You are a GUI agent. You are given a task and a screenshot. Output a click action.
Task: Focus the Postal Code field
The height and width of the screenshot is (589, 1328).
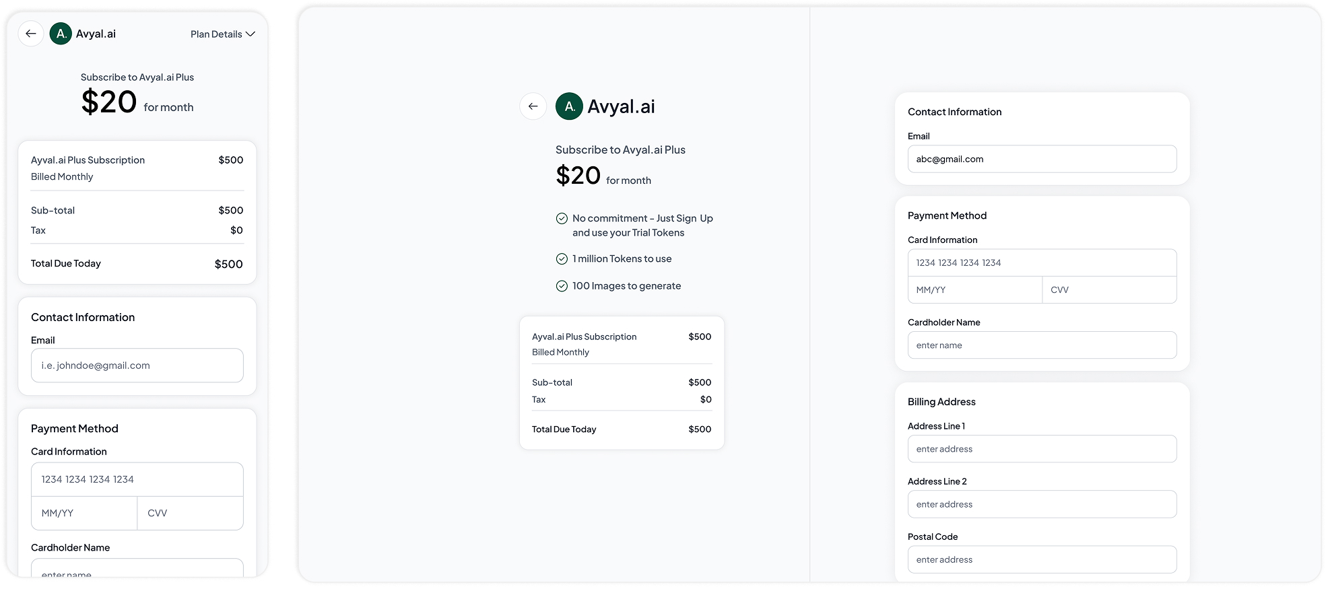pyautogui.click(x=1042, y=559)
